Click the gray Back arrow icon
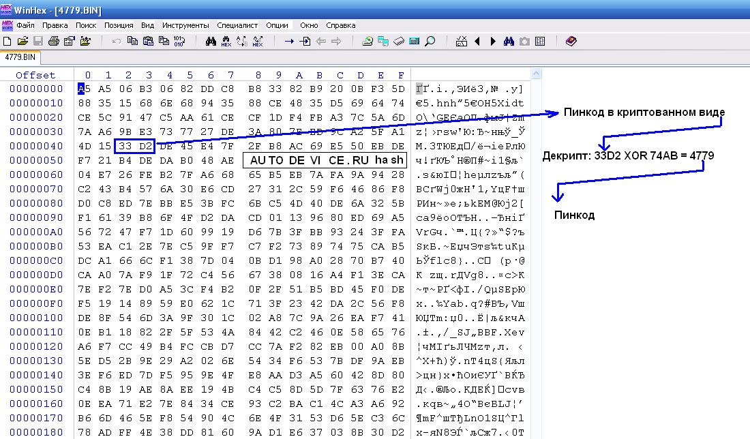 321,42
